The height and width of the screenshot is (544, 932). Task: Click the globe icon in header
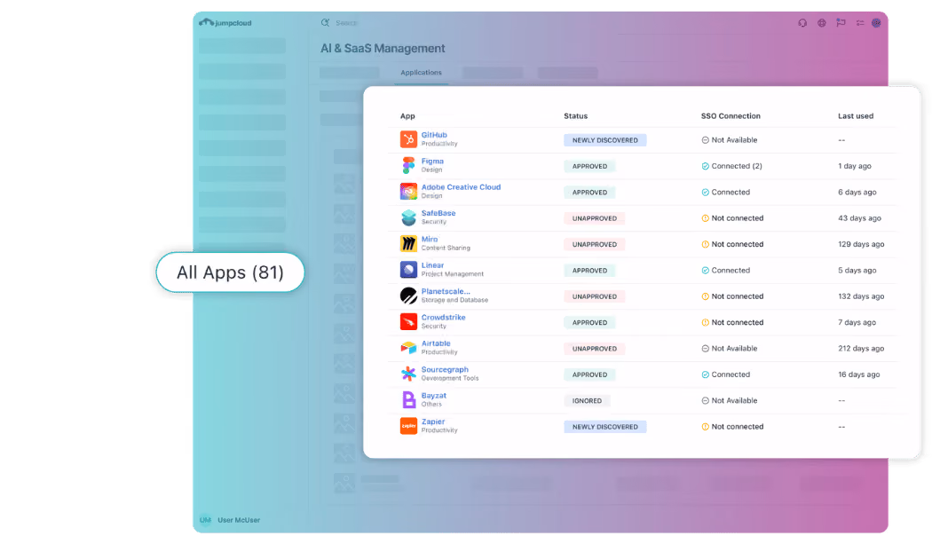(x=821, y=22)
